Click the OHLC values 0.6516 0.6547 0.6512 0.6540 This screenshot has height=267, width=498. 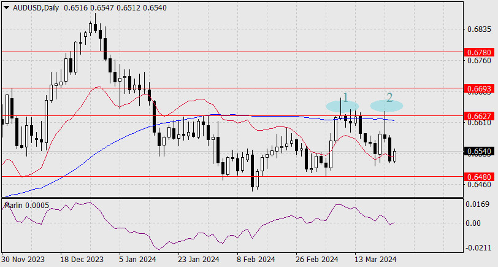[x=115, y=8]
